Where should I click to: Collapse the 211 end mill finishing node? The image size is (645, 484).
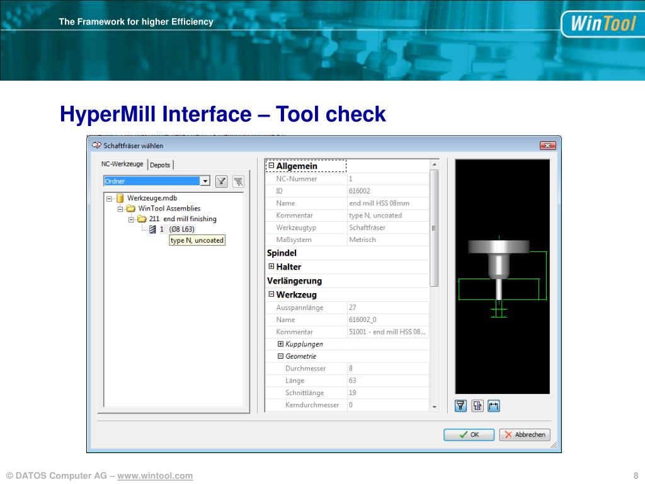[x=131, y=219]
